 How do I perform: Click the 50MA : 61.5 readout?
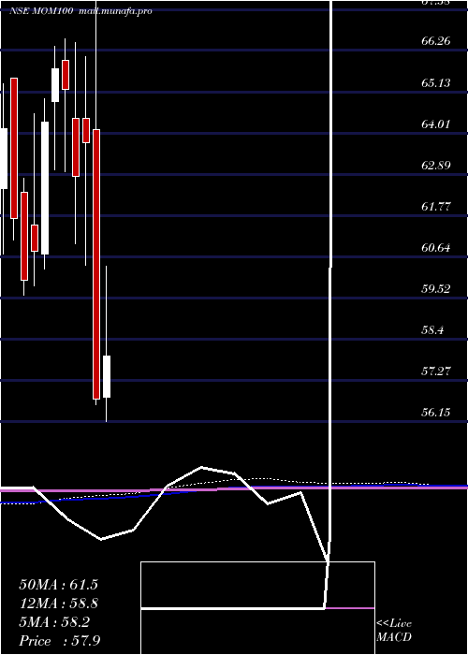click(x=58, y=585)
